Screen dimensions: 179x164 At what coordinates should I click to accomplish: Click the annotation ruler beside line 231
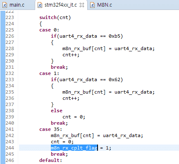click(x=3, y=67)
